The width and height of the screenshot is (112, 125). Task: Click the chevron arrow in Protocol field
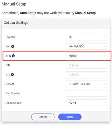tap(105, 37)
